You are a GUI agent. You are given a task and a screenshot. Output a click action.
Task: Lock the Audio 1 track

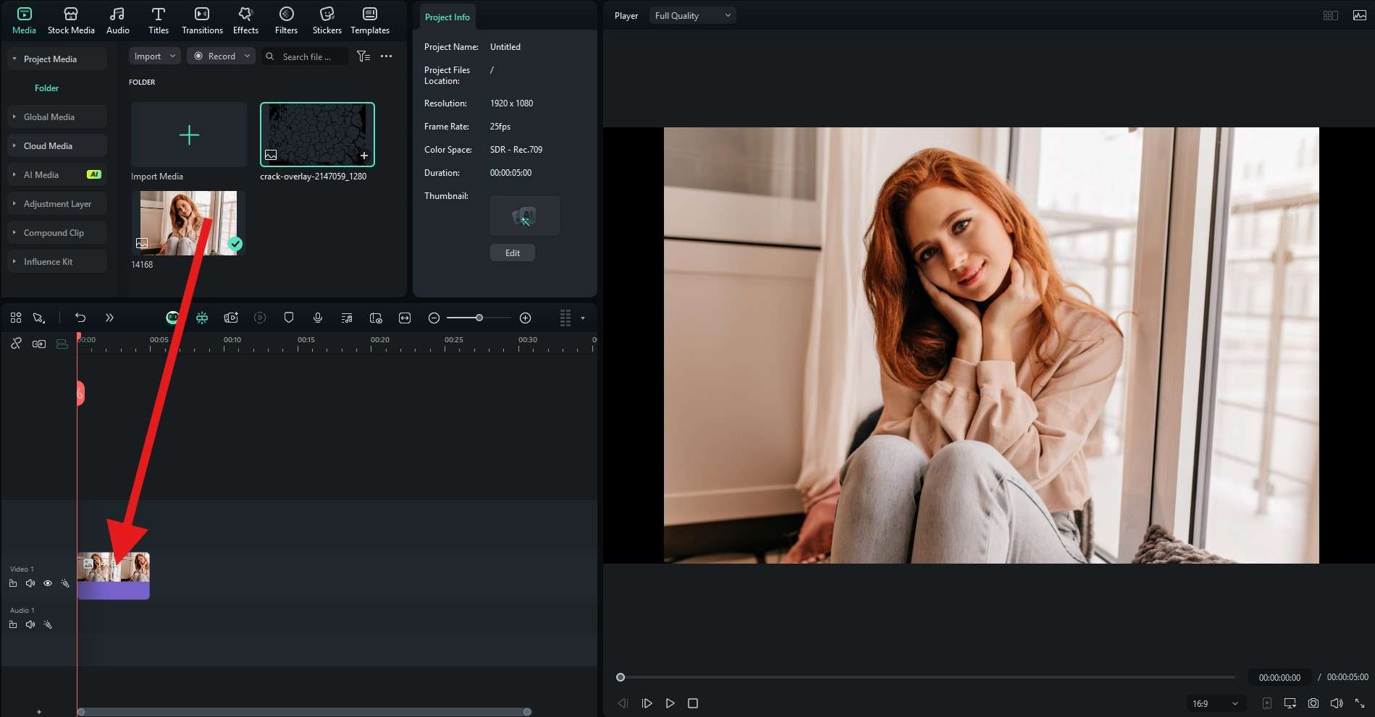click(x=13, y=624)
